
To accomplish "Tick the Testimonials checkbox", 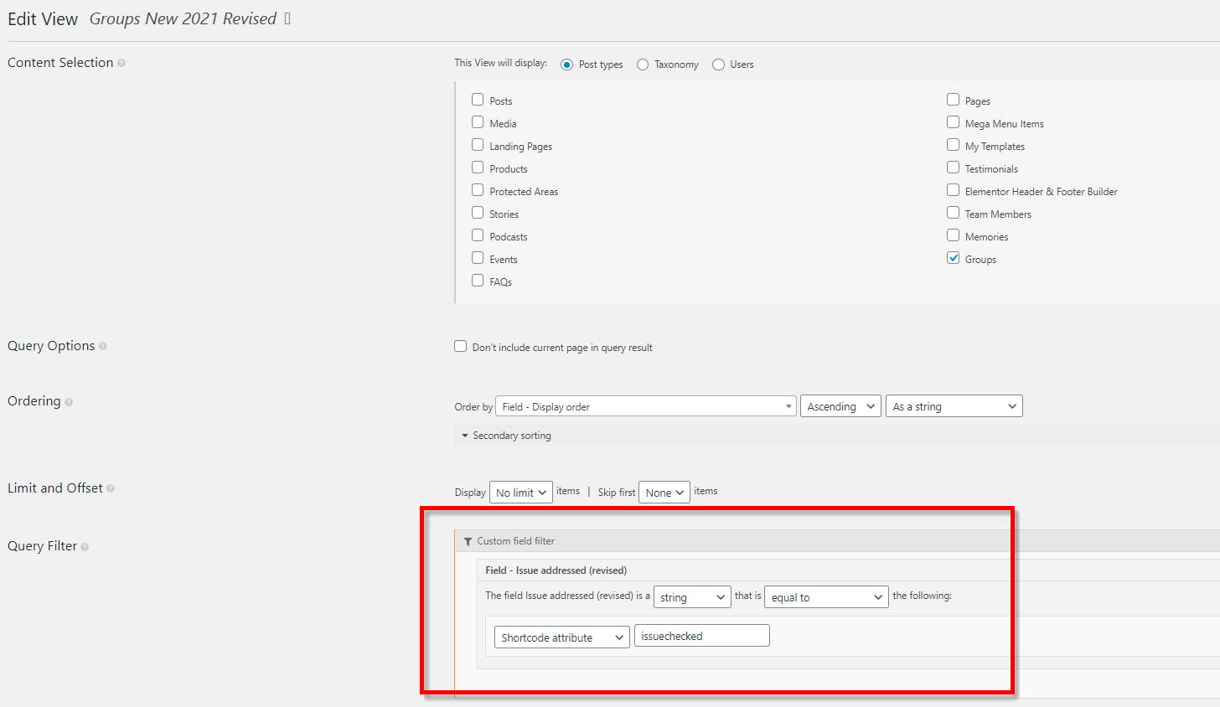I will [x=953, y=168].
